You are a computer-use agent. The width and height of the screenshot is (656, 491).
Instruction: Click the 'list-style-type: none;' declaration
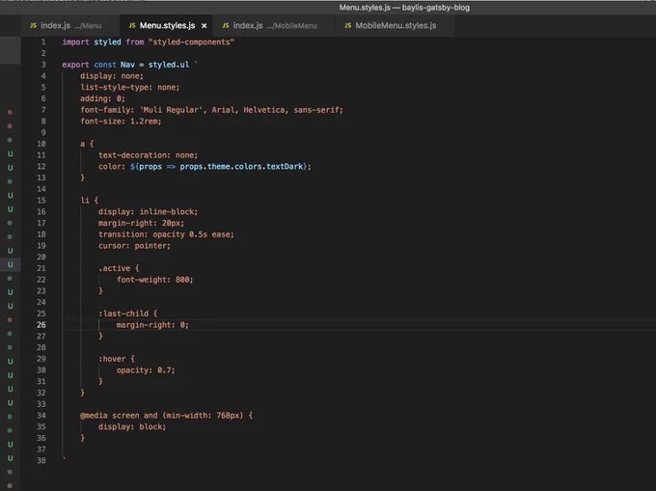click(129, 88)
